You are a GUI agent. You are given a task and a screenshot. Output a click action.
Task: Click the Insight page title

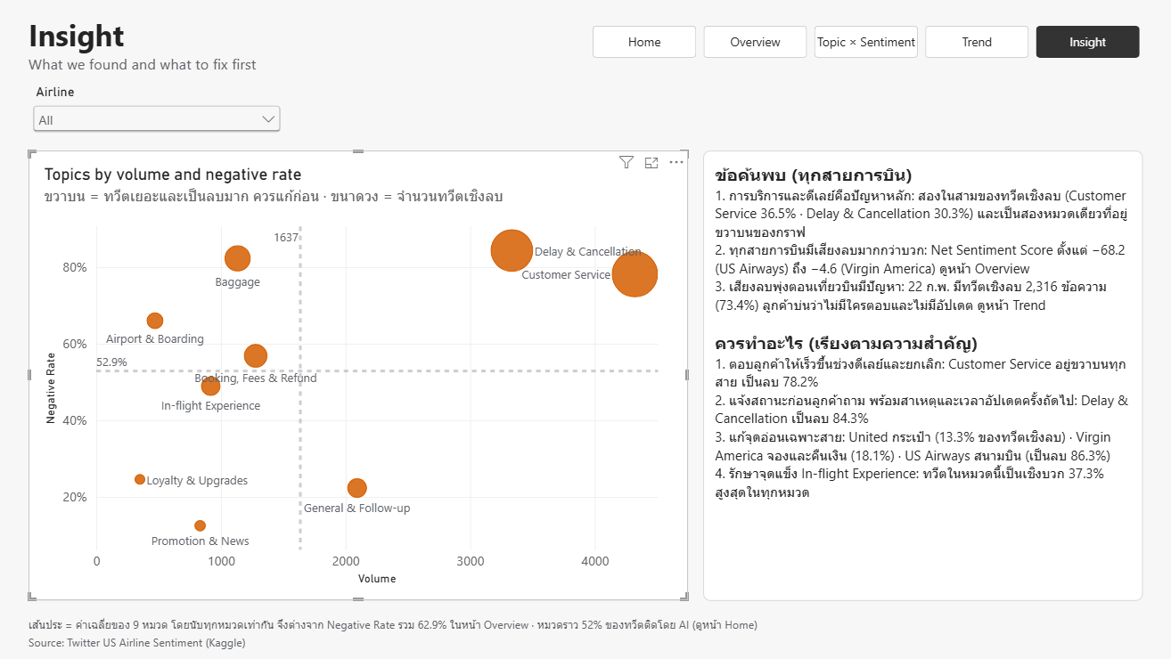click(x=77, y=36)
